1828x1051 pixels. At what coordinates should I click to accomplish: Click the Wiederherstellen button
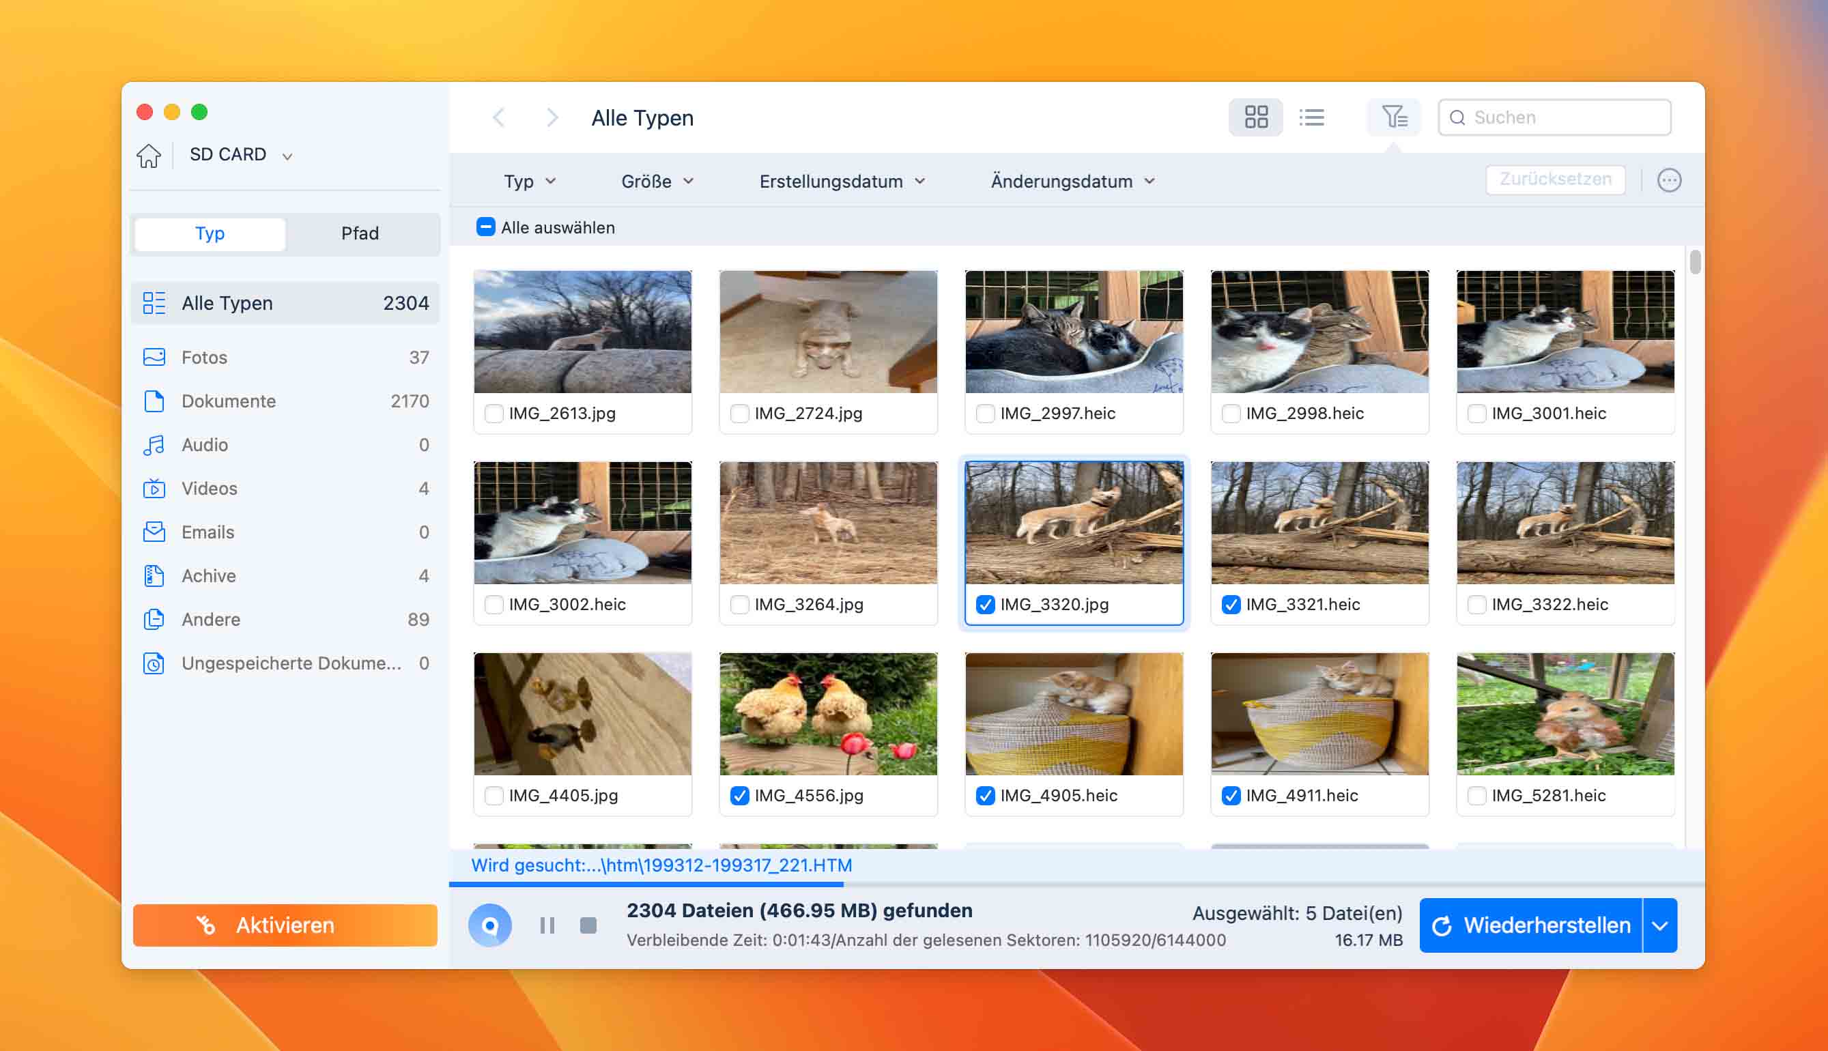pyautogui.click(x=1530, y=925)
